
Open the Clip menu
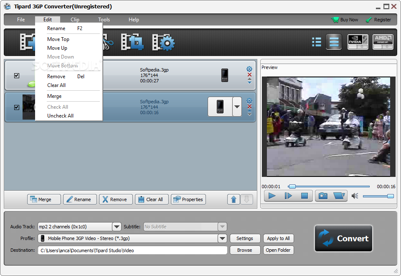75,20
